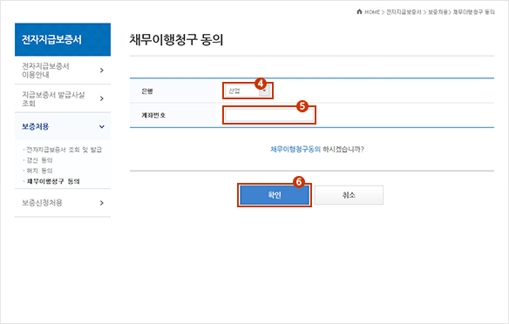Go to 전자지급보증서 breadcrumb link

404,12
